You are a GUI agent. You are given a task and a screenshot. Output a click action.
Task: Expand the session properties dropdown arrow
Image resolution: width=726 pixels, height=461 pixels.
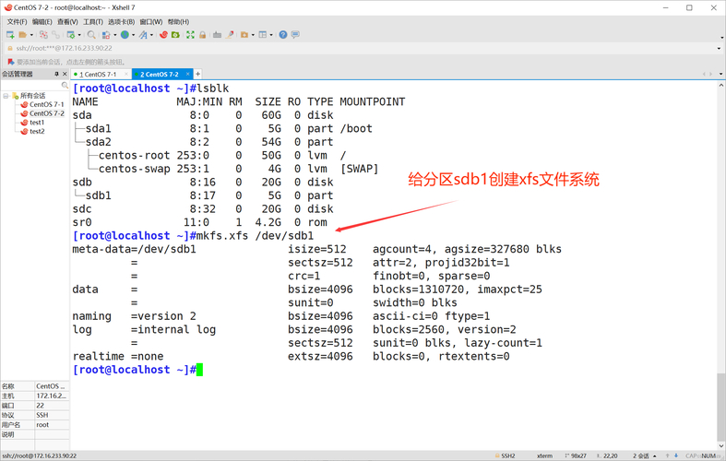(x=79, y=35)
